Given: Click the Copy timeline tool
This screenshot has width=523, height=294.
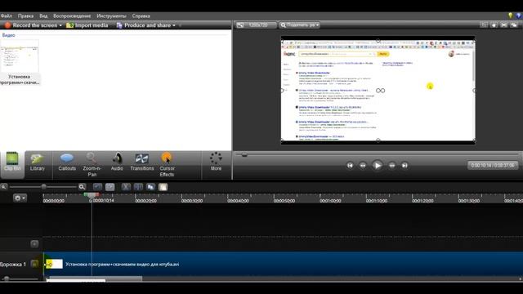Looking at the screenshot, I should point(150,187).
